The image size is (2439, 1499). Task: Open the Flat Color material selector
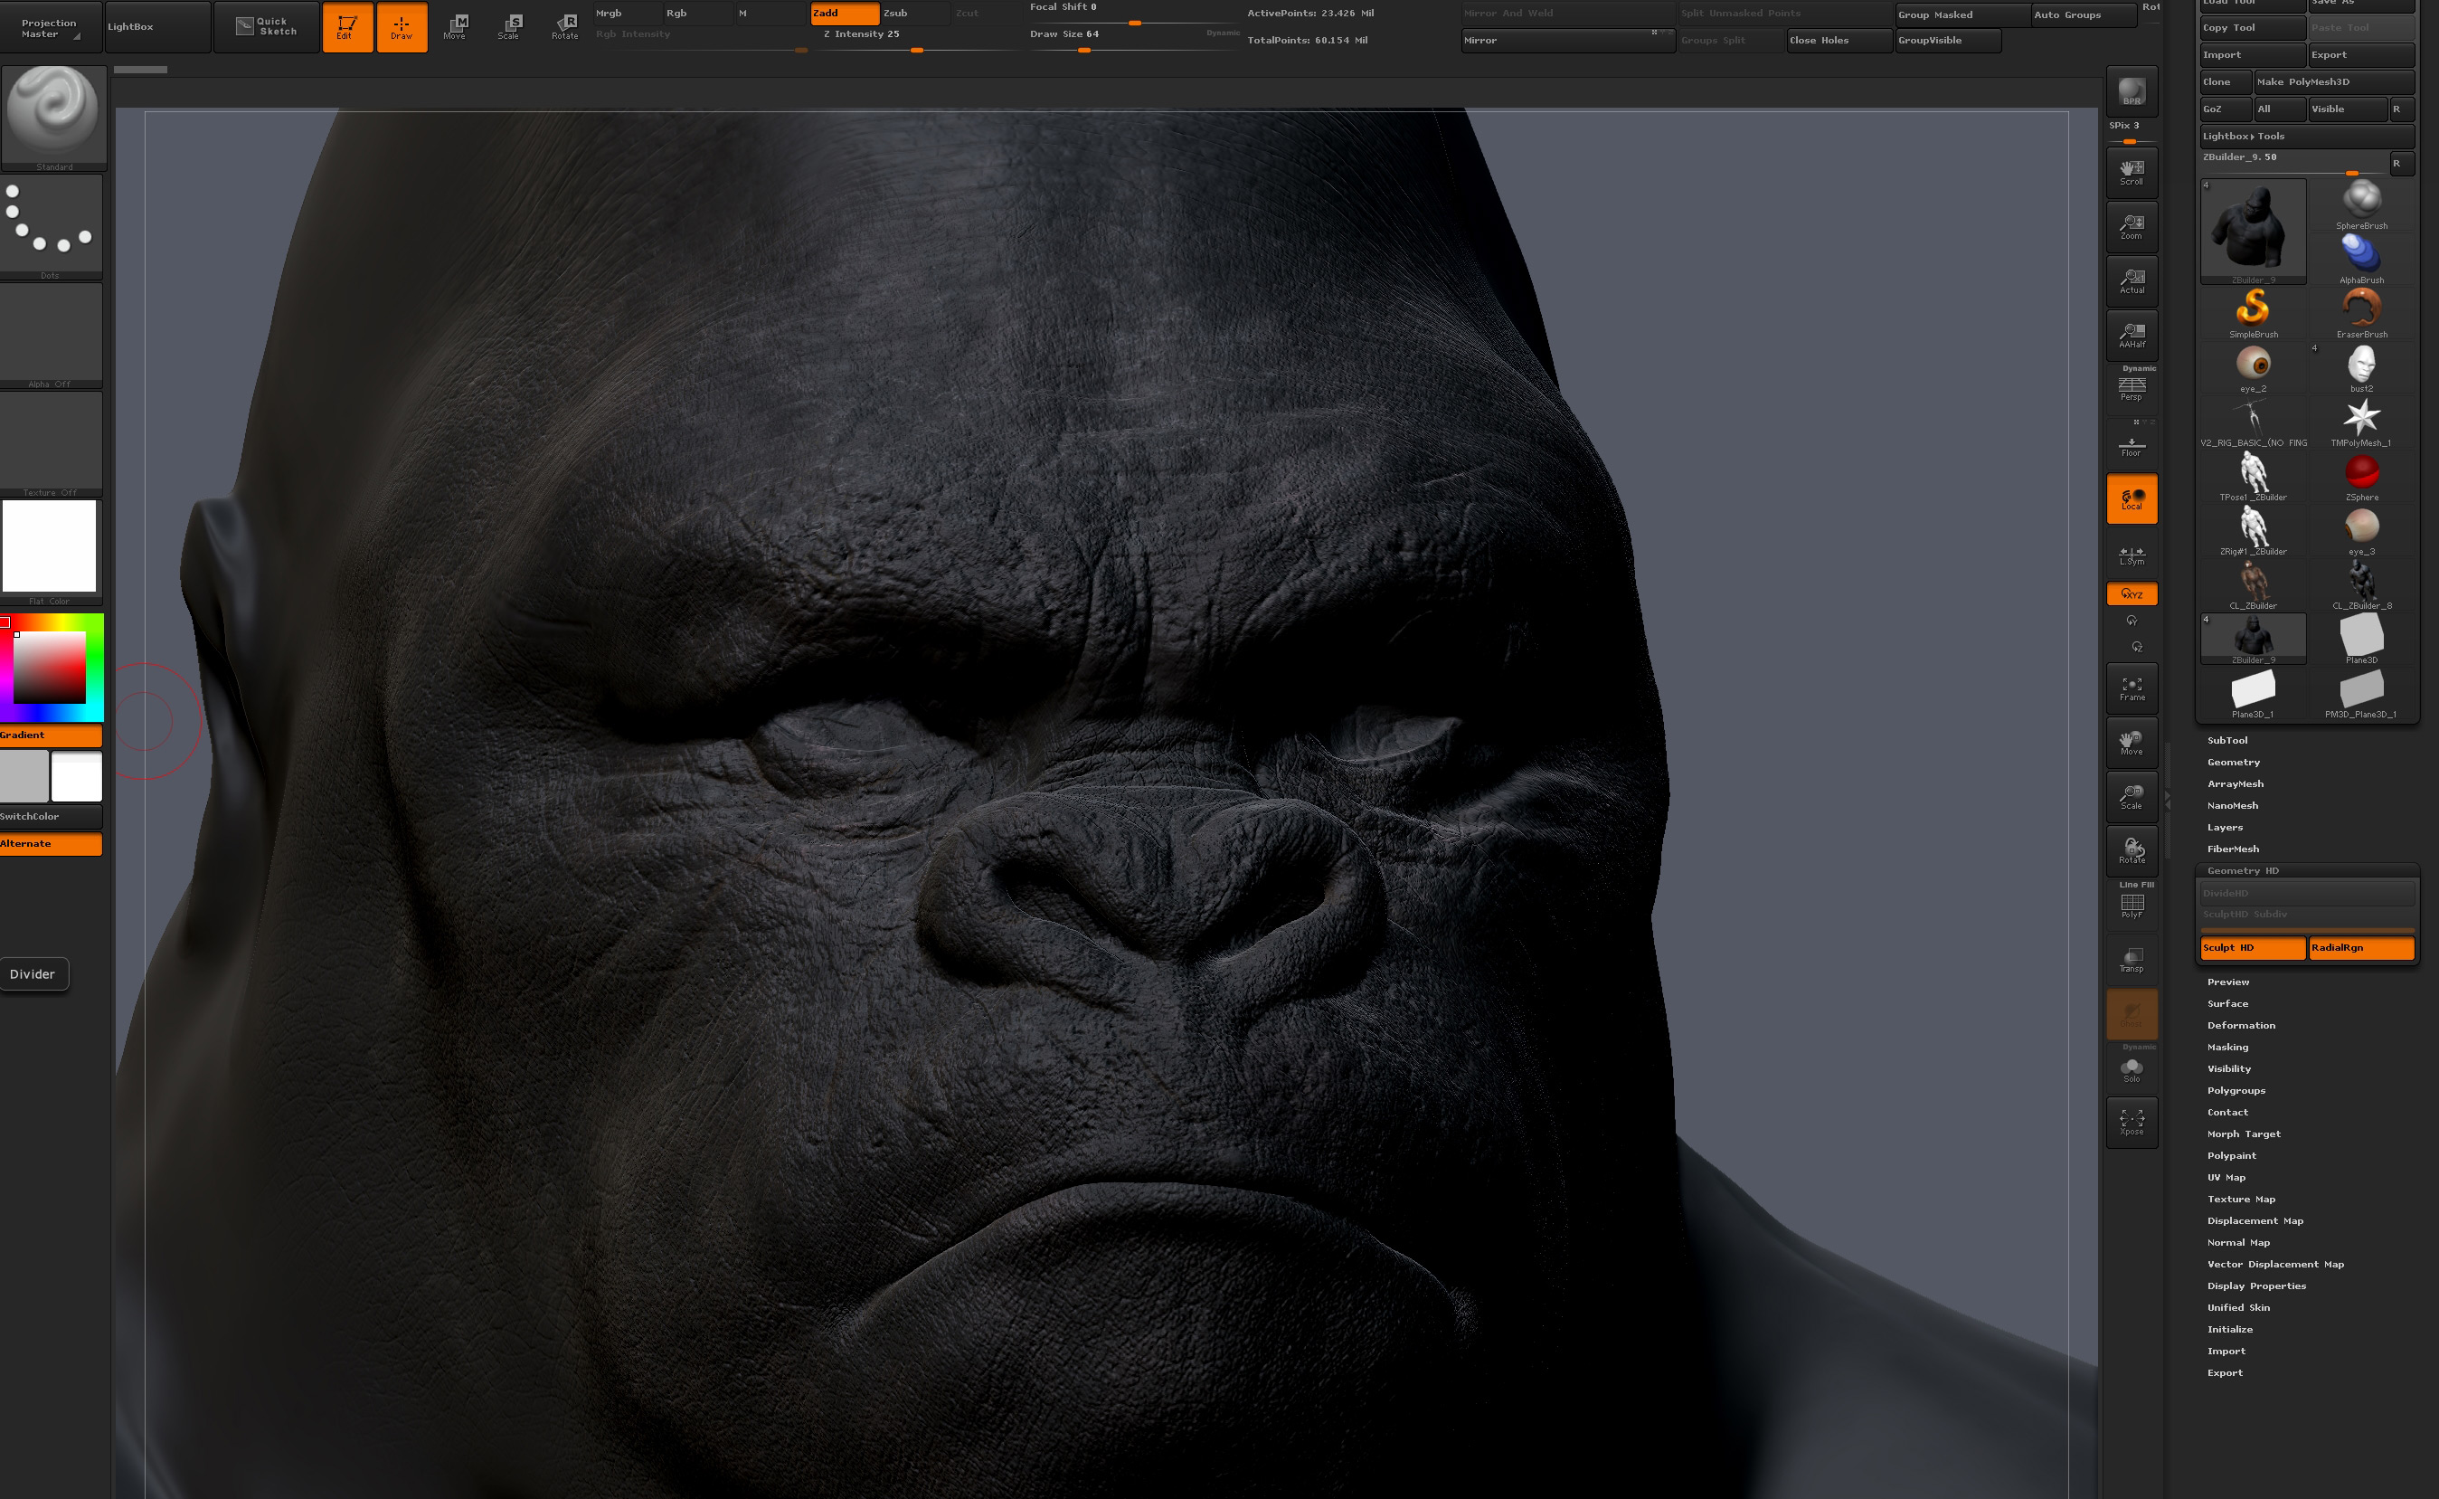[x=51, y=552]
